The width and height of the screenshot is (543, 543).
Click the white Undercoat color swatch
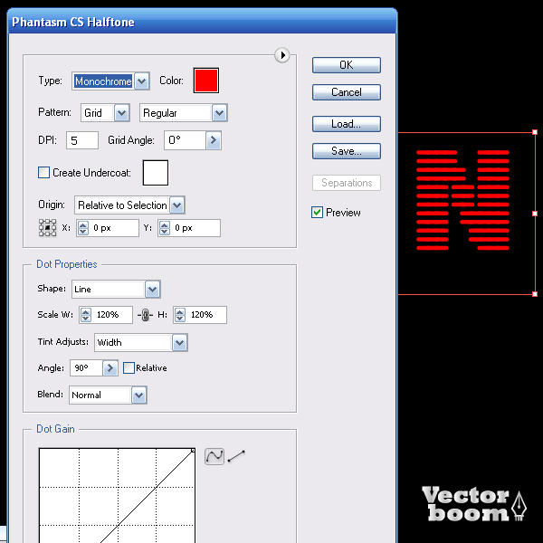(156, 173)
